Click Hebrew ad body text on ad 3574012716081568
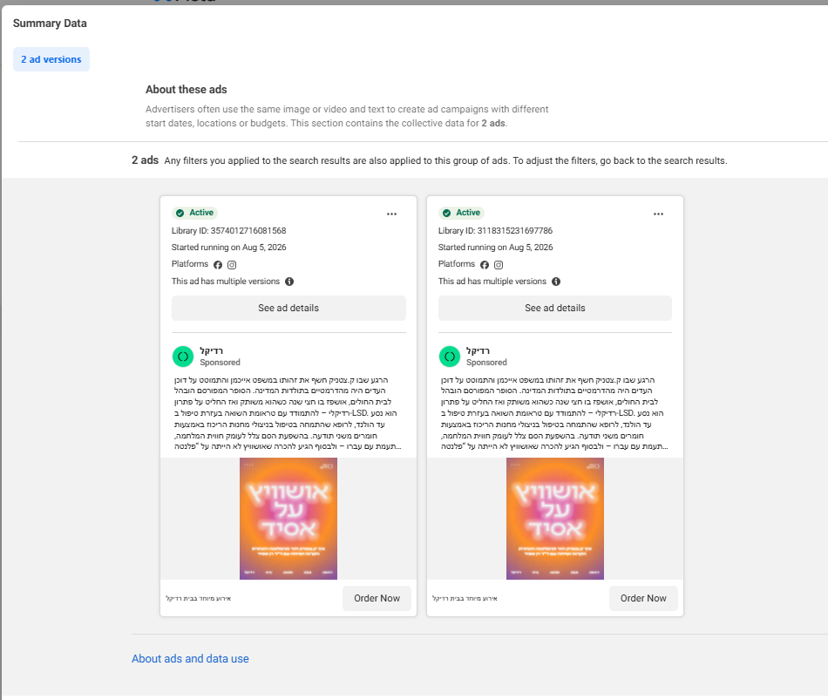Screen dimensions: 828x700 [288, 413]
